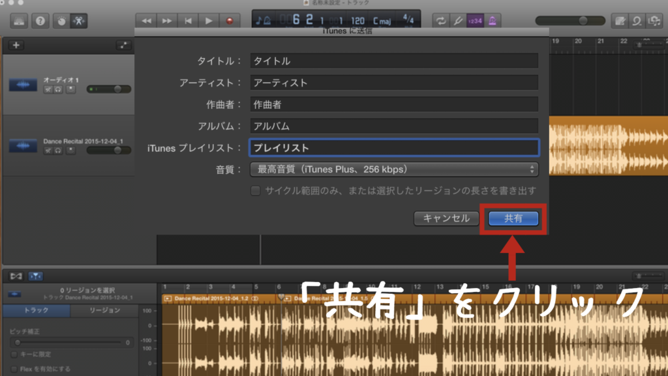Click the iTunes プレイリスト input field
Screen dimensions: 668x376
pyautogui.click(x=394, y=147)
